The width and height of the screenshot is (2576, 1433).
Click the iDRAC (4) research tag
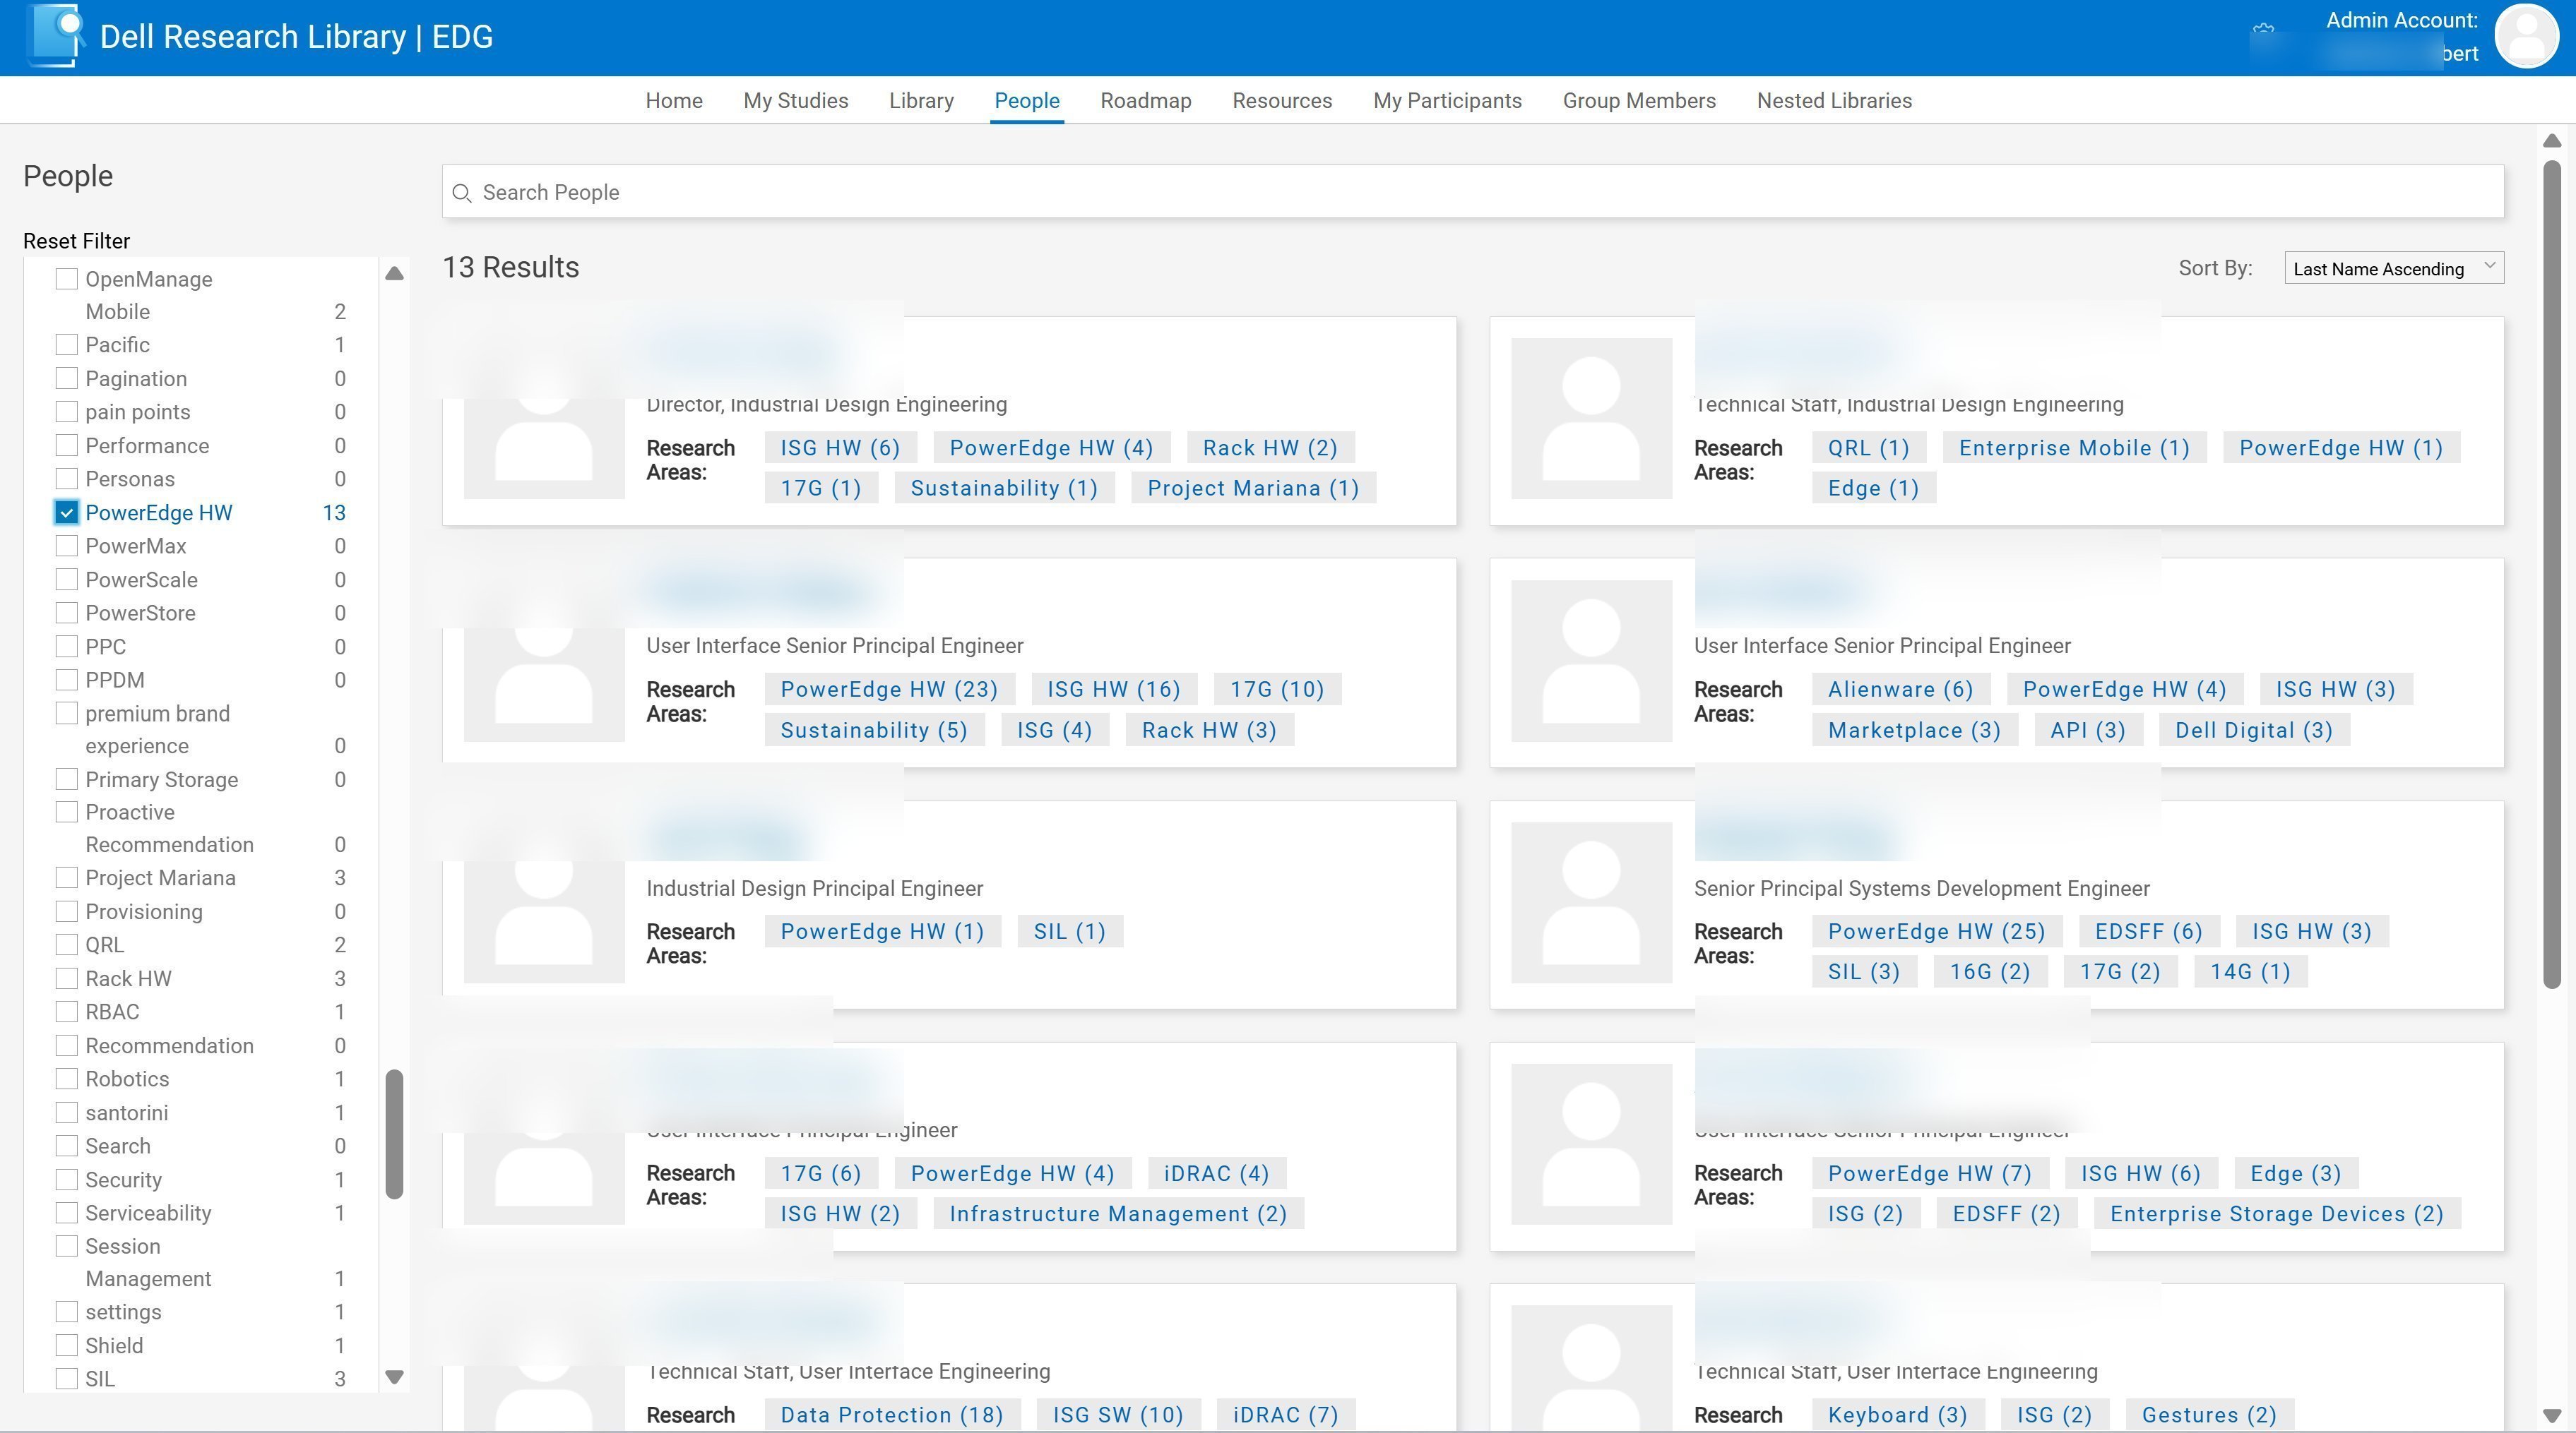(x=1216, y=1173)
